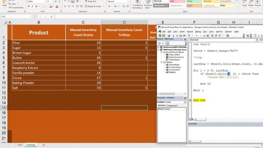263x148 pixels.
Task: Select the Input cell style
Action: click(194, 5)
